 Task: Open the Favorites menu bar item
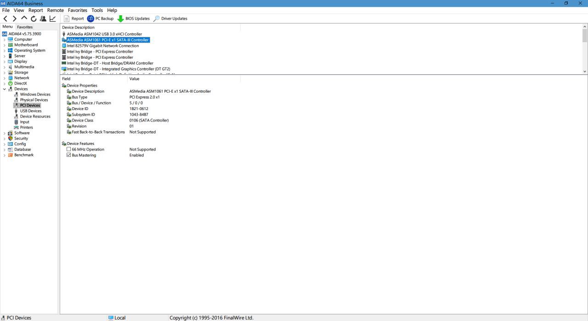pyautogui.click(x=78, y=10)
